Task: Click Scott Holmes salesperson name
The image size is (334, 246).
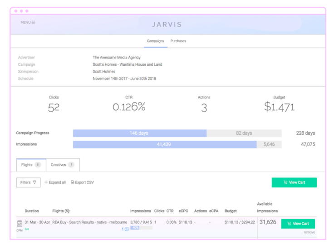Action: (x=104, y=72)
